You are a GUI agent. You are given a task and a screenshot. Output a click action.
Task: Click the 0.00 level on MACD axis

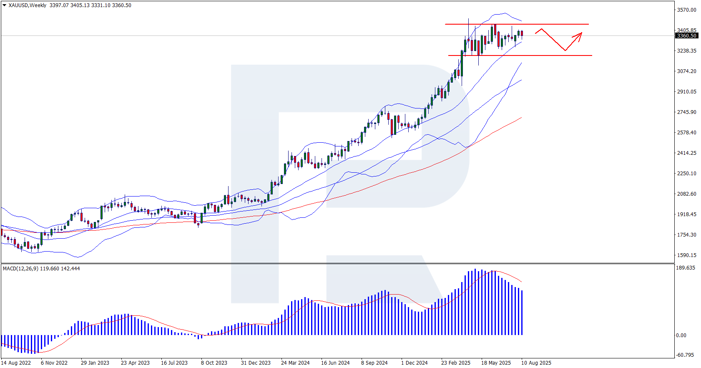681,335
